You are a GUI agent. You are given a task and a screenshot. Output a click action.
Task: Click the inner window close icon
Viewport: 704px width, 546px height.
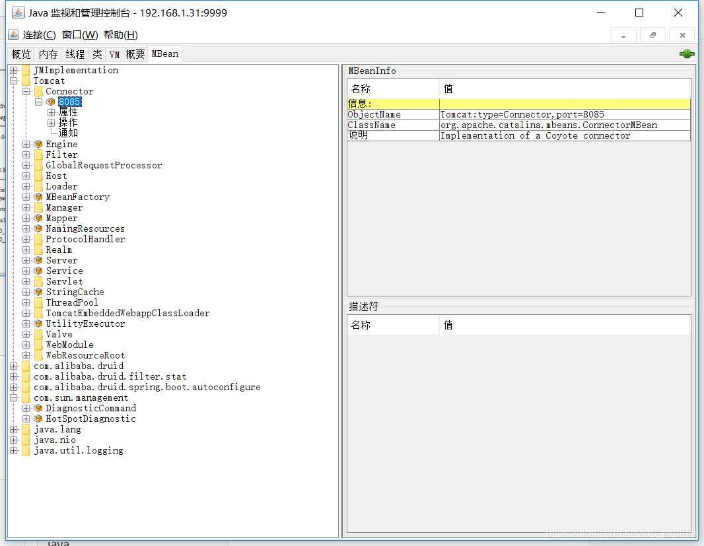pos(682,35)
